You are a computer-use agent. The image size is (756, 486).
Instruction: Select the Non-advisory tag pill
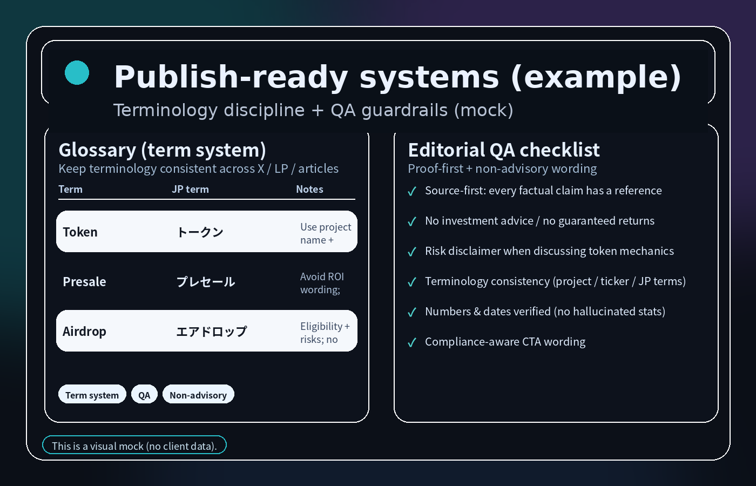[198, 395]
